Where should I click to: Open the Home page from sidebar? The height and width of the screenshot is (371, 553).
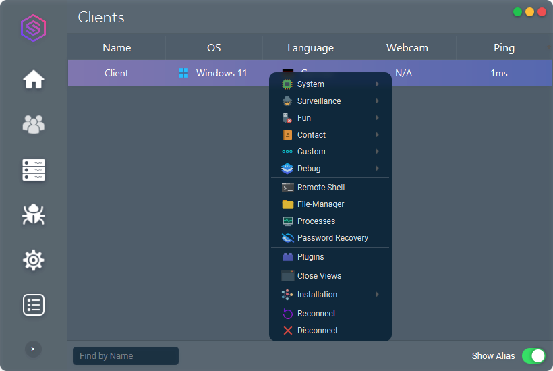pyautogui.click(x=34, y=80)
